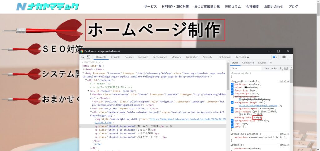The height and width of the screenshot is (151, 320).
Task: Toggle the computed styles sidebar icon
Action: [286, 68]
